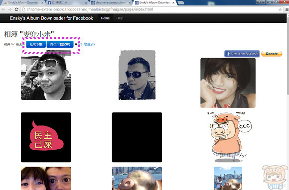Click the browser back arrow
This screenshot has height=190, width=289.
click(x=3, y=9)
